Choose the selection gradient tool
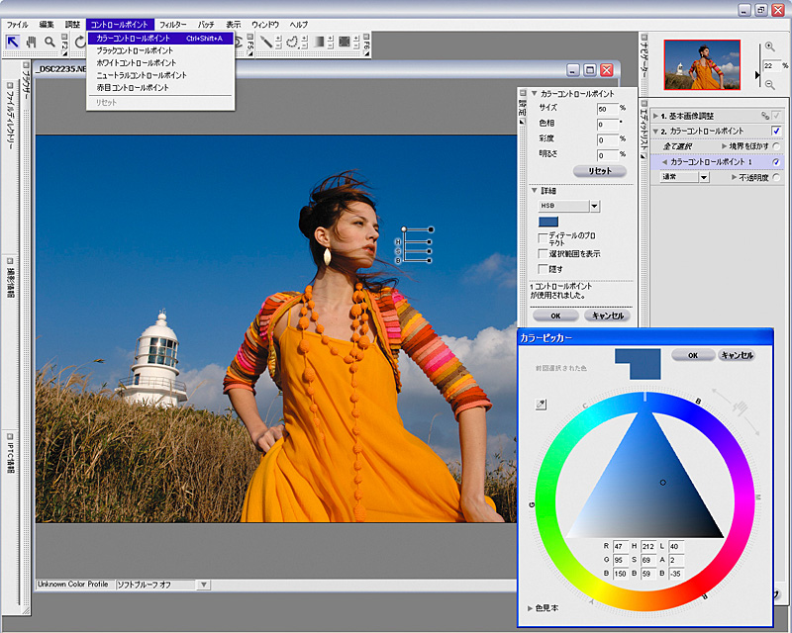This screenshot has height=633, width=792. [319, 42]
